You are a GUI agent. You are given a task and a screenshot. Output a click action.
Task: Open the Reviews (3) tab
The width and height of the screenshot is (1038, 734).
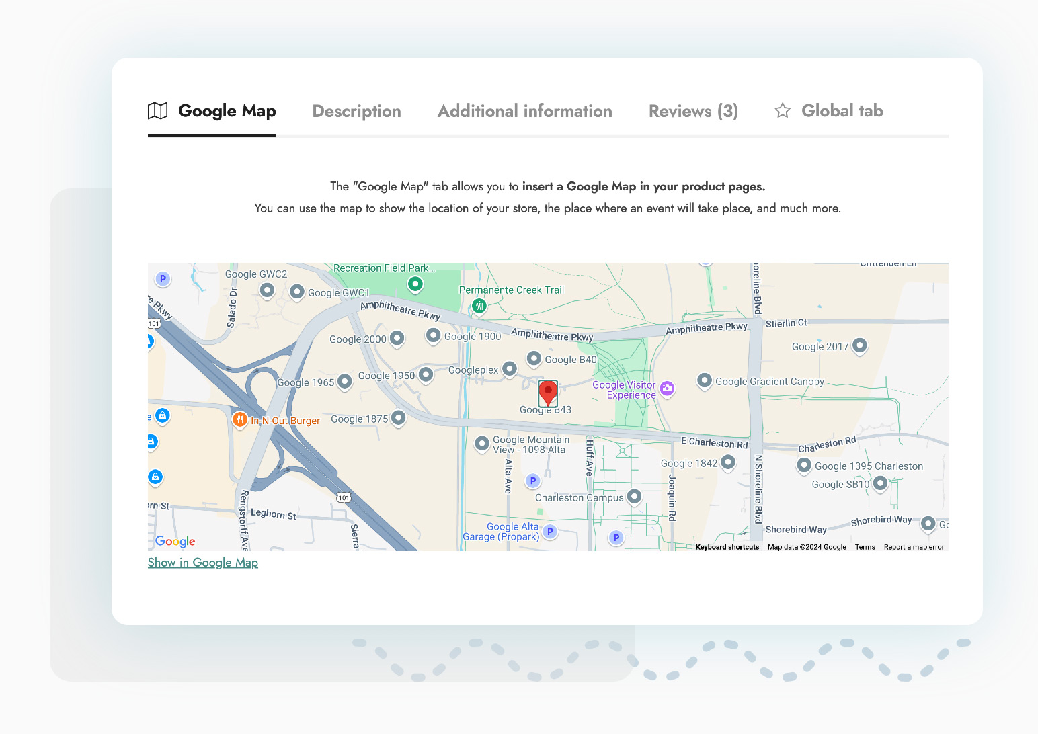(x=693, y=111)
